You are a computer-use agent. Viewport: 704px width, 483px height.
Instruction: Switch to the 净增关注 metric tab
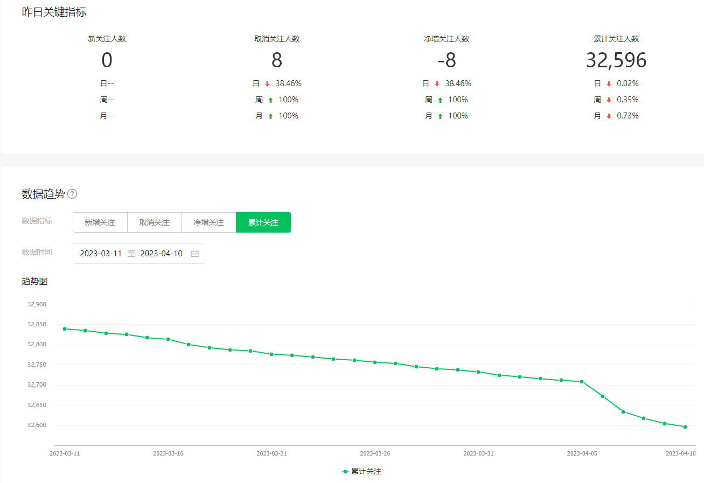click(x=209, y=222)
